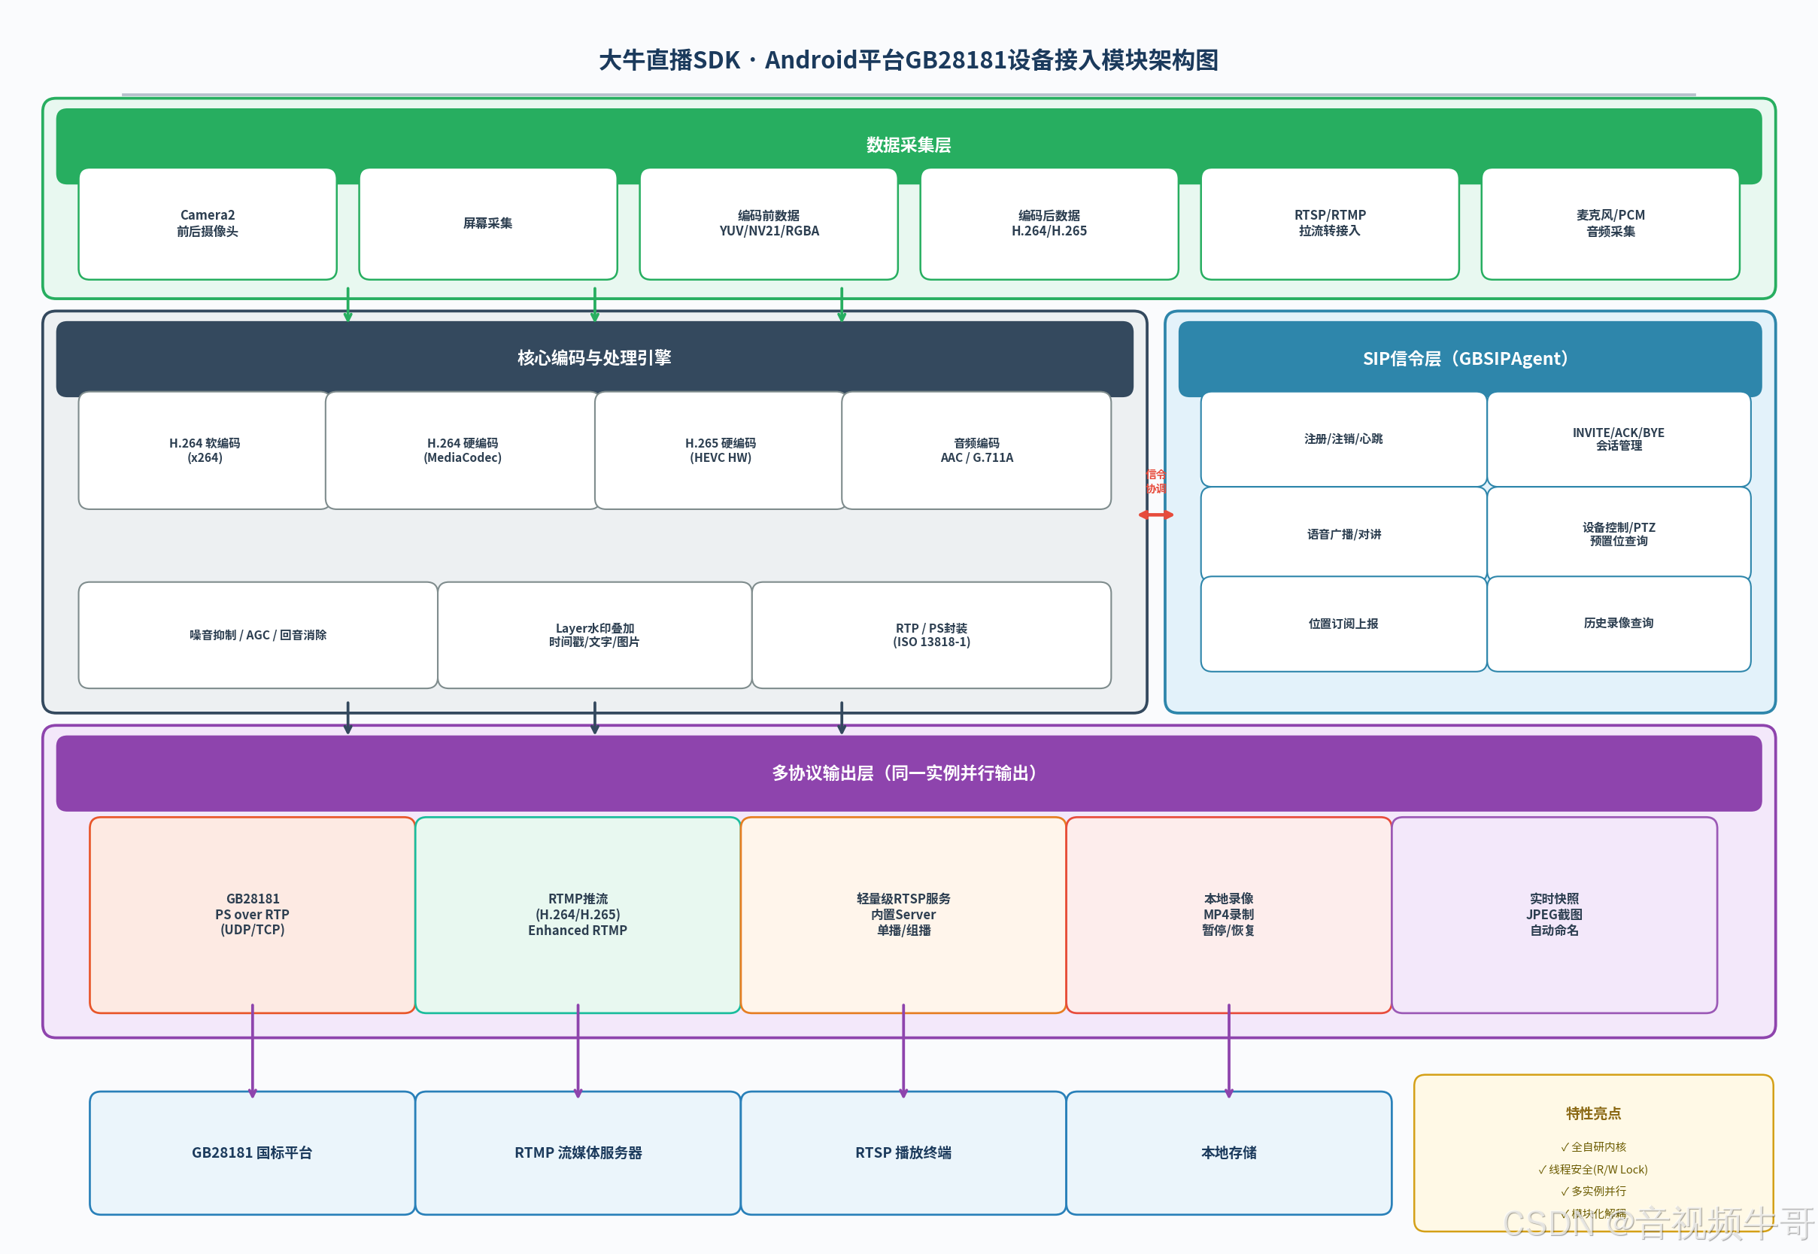1818x1254 pixels.
Task: Select the RTP / PS封装 block
Action: (x=931, y=635)
